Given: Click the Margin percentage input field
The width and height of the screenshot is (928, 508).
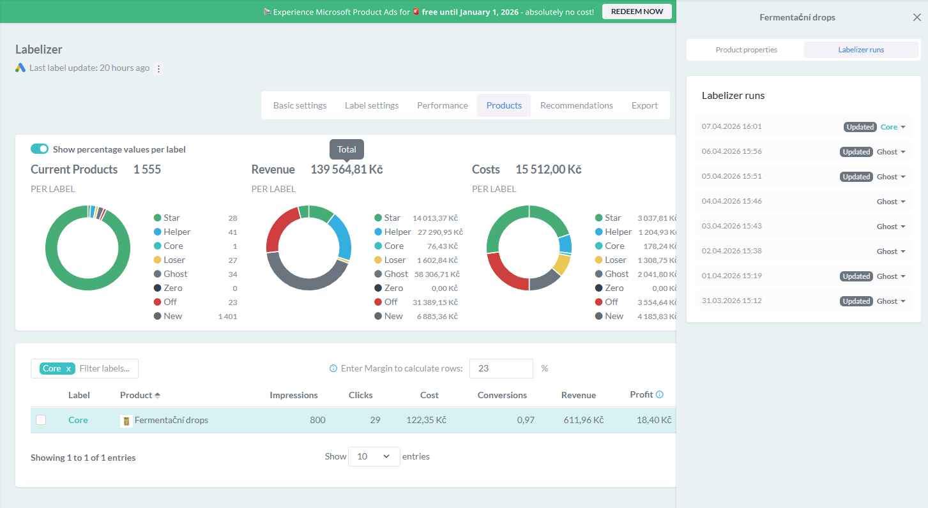Looking at the screenshot, I should (x=501, y=368).
